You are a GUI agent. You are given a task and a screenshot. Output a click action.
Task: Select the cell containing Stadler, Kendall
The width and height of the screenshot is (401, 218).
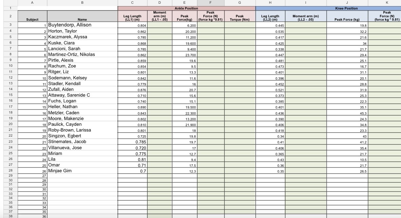(x=83, y=84)
